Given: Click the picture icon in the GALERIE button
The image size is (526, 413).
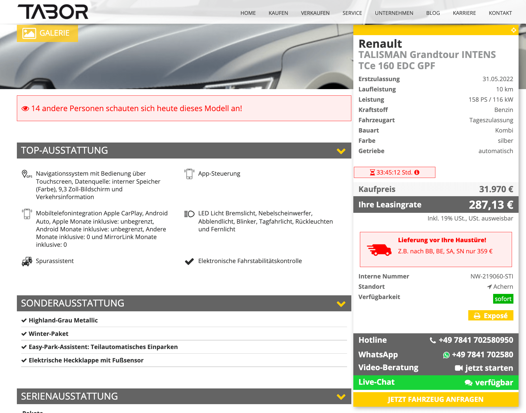Looking at the screenshot, I should (x=29, y=33).
